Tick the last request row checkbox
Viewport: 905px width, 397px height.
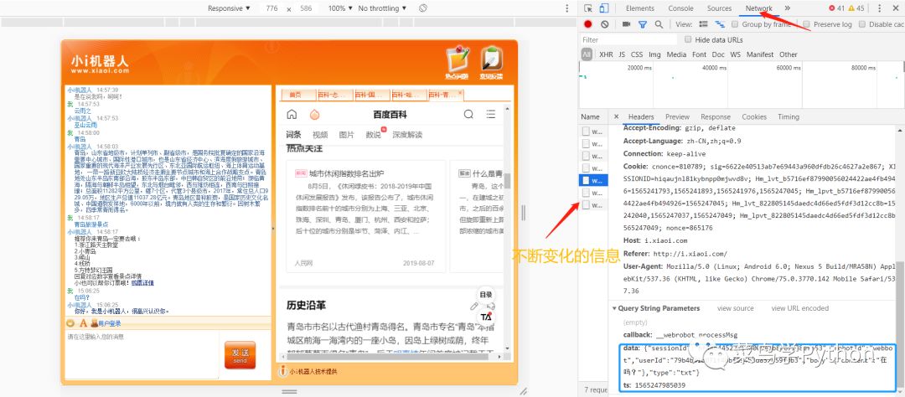(x=586, y=205)
